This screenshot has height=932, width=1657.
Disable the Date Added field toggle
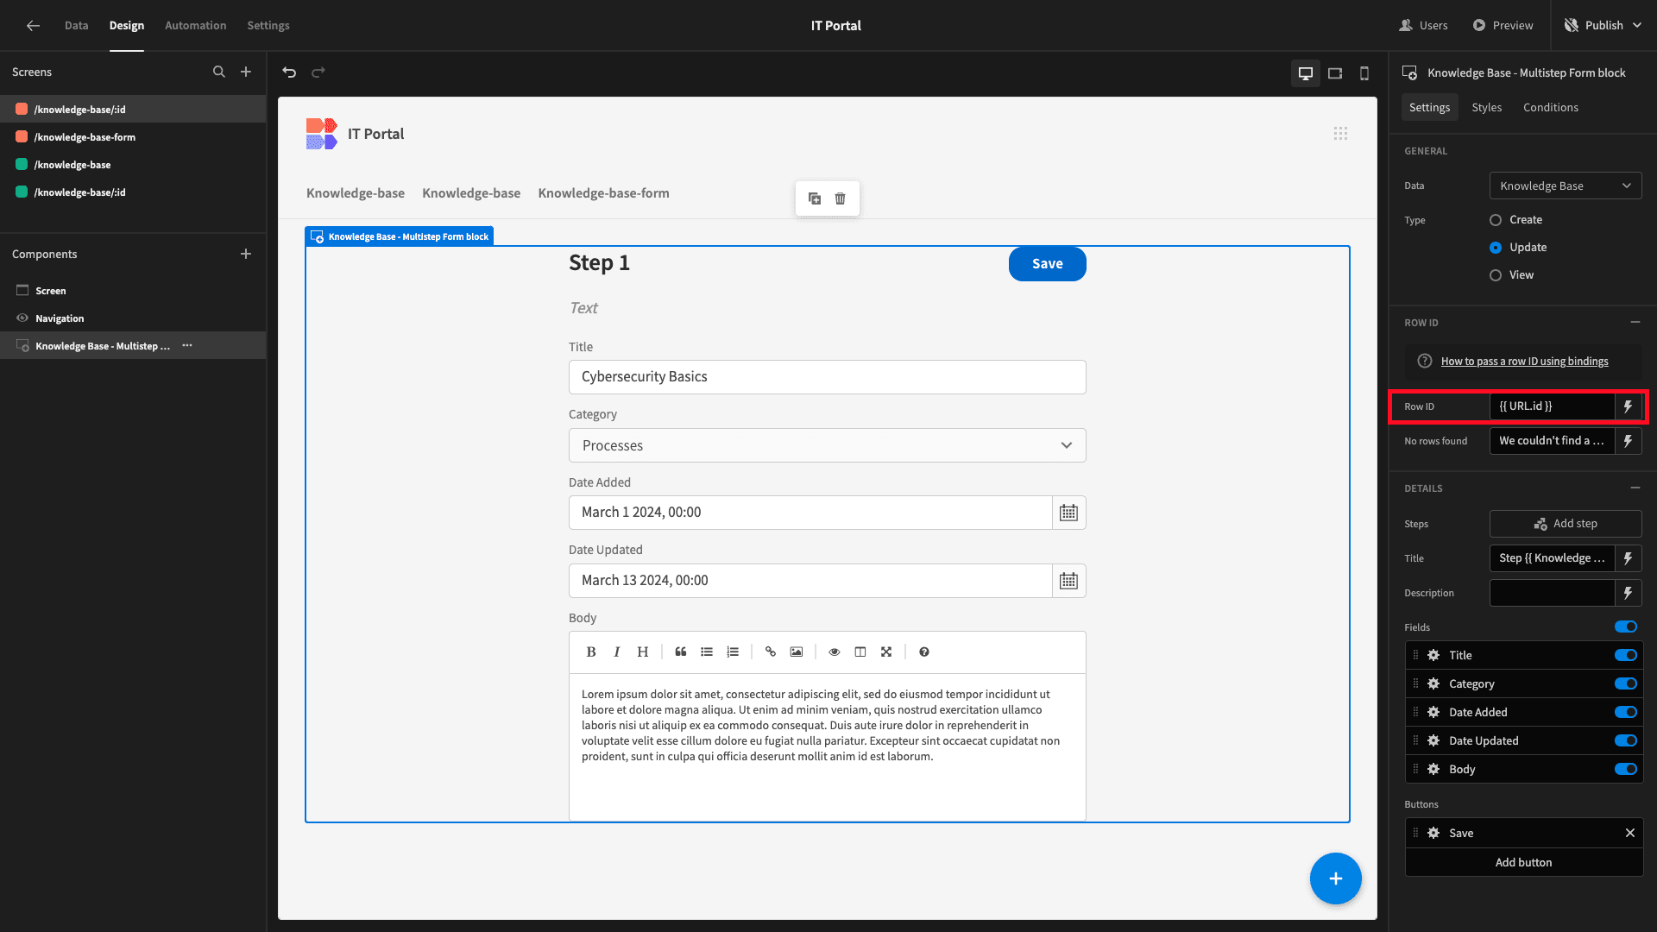click(x=1626, y=712)
